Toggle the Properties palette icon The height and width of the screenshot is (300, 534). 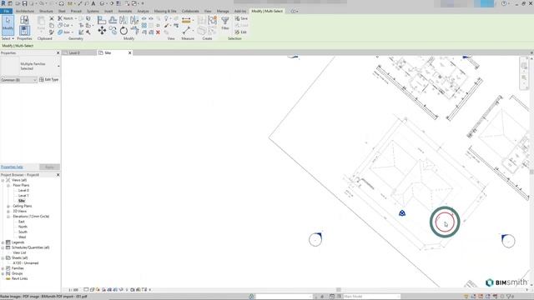(24, 31)
